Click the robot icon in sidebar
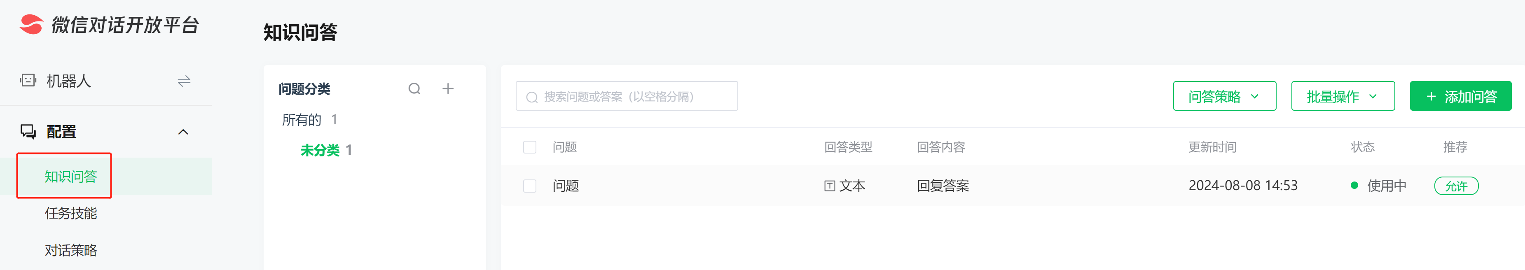 tap(28, 81)
